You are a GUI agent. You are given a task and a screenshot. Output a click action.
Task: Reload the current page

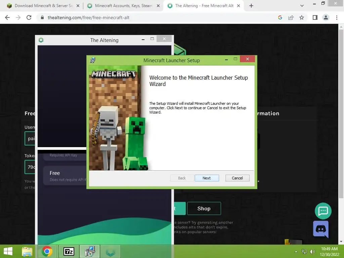tap(29, 17)
